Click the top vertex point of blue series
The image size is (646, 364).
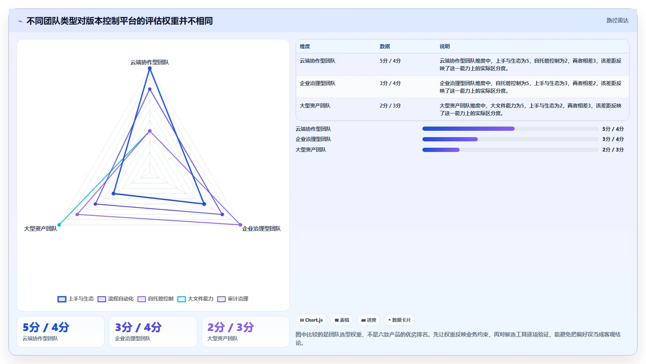point(150,68)
